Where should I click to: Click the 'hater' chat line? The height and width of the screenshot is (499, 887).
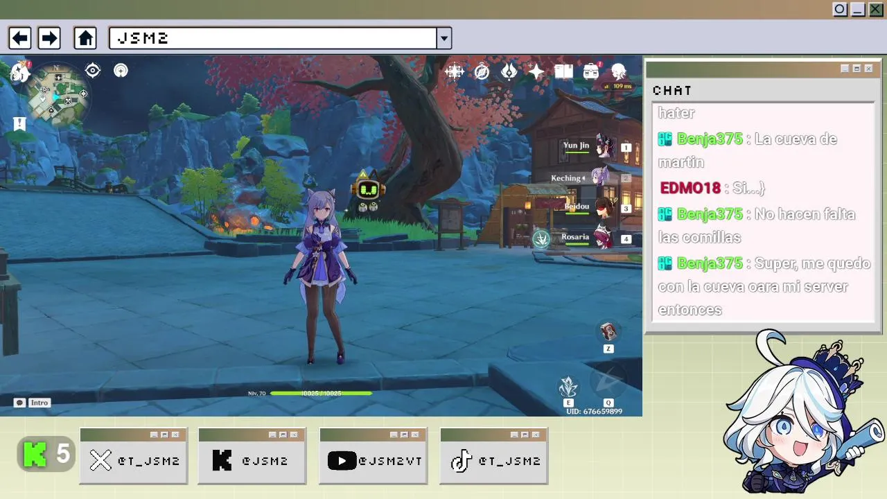point(676,113)
